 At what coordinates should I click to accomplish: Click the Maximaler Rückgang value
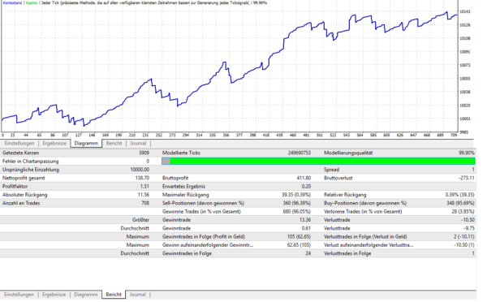click(296, 195)
